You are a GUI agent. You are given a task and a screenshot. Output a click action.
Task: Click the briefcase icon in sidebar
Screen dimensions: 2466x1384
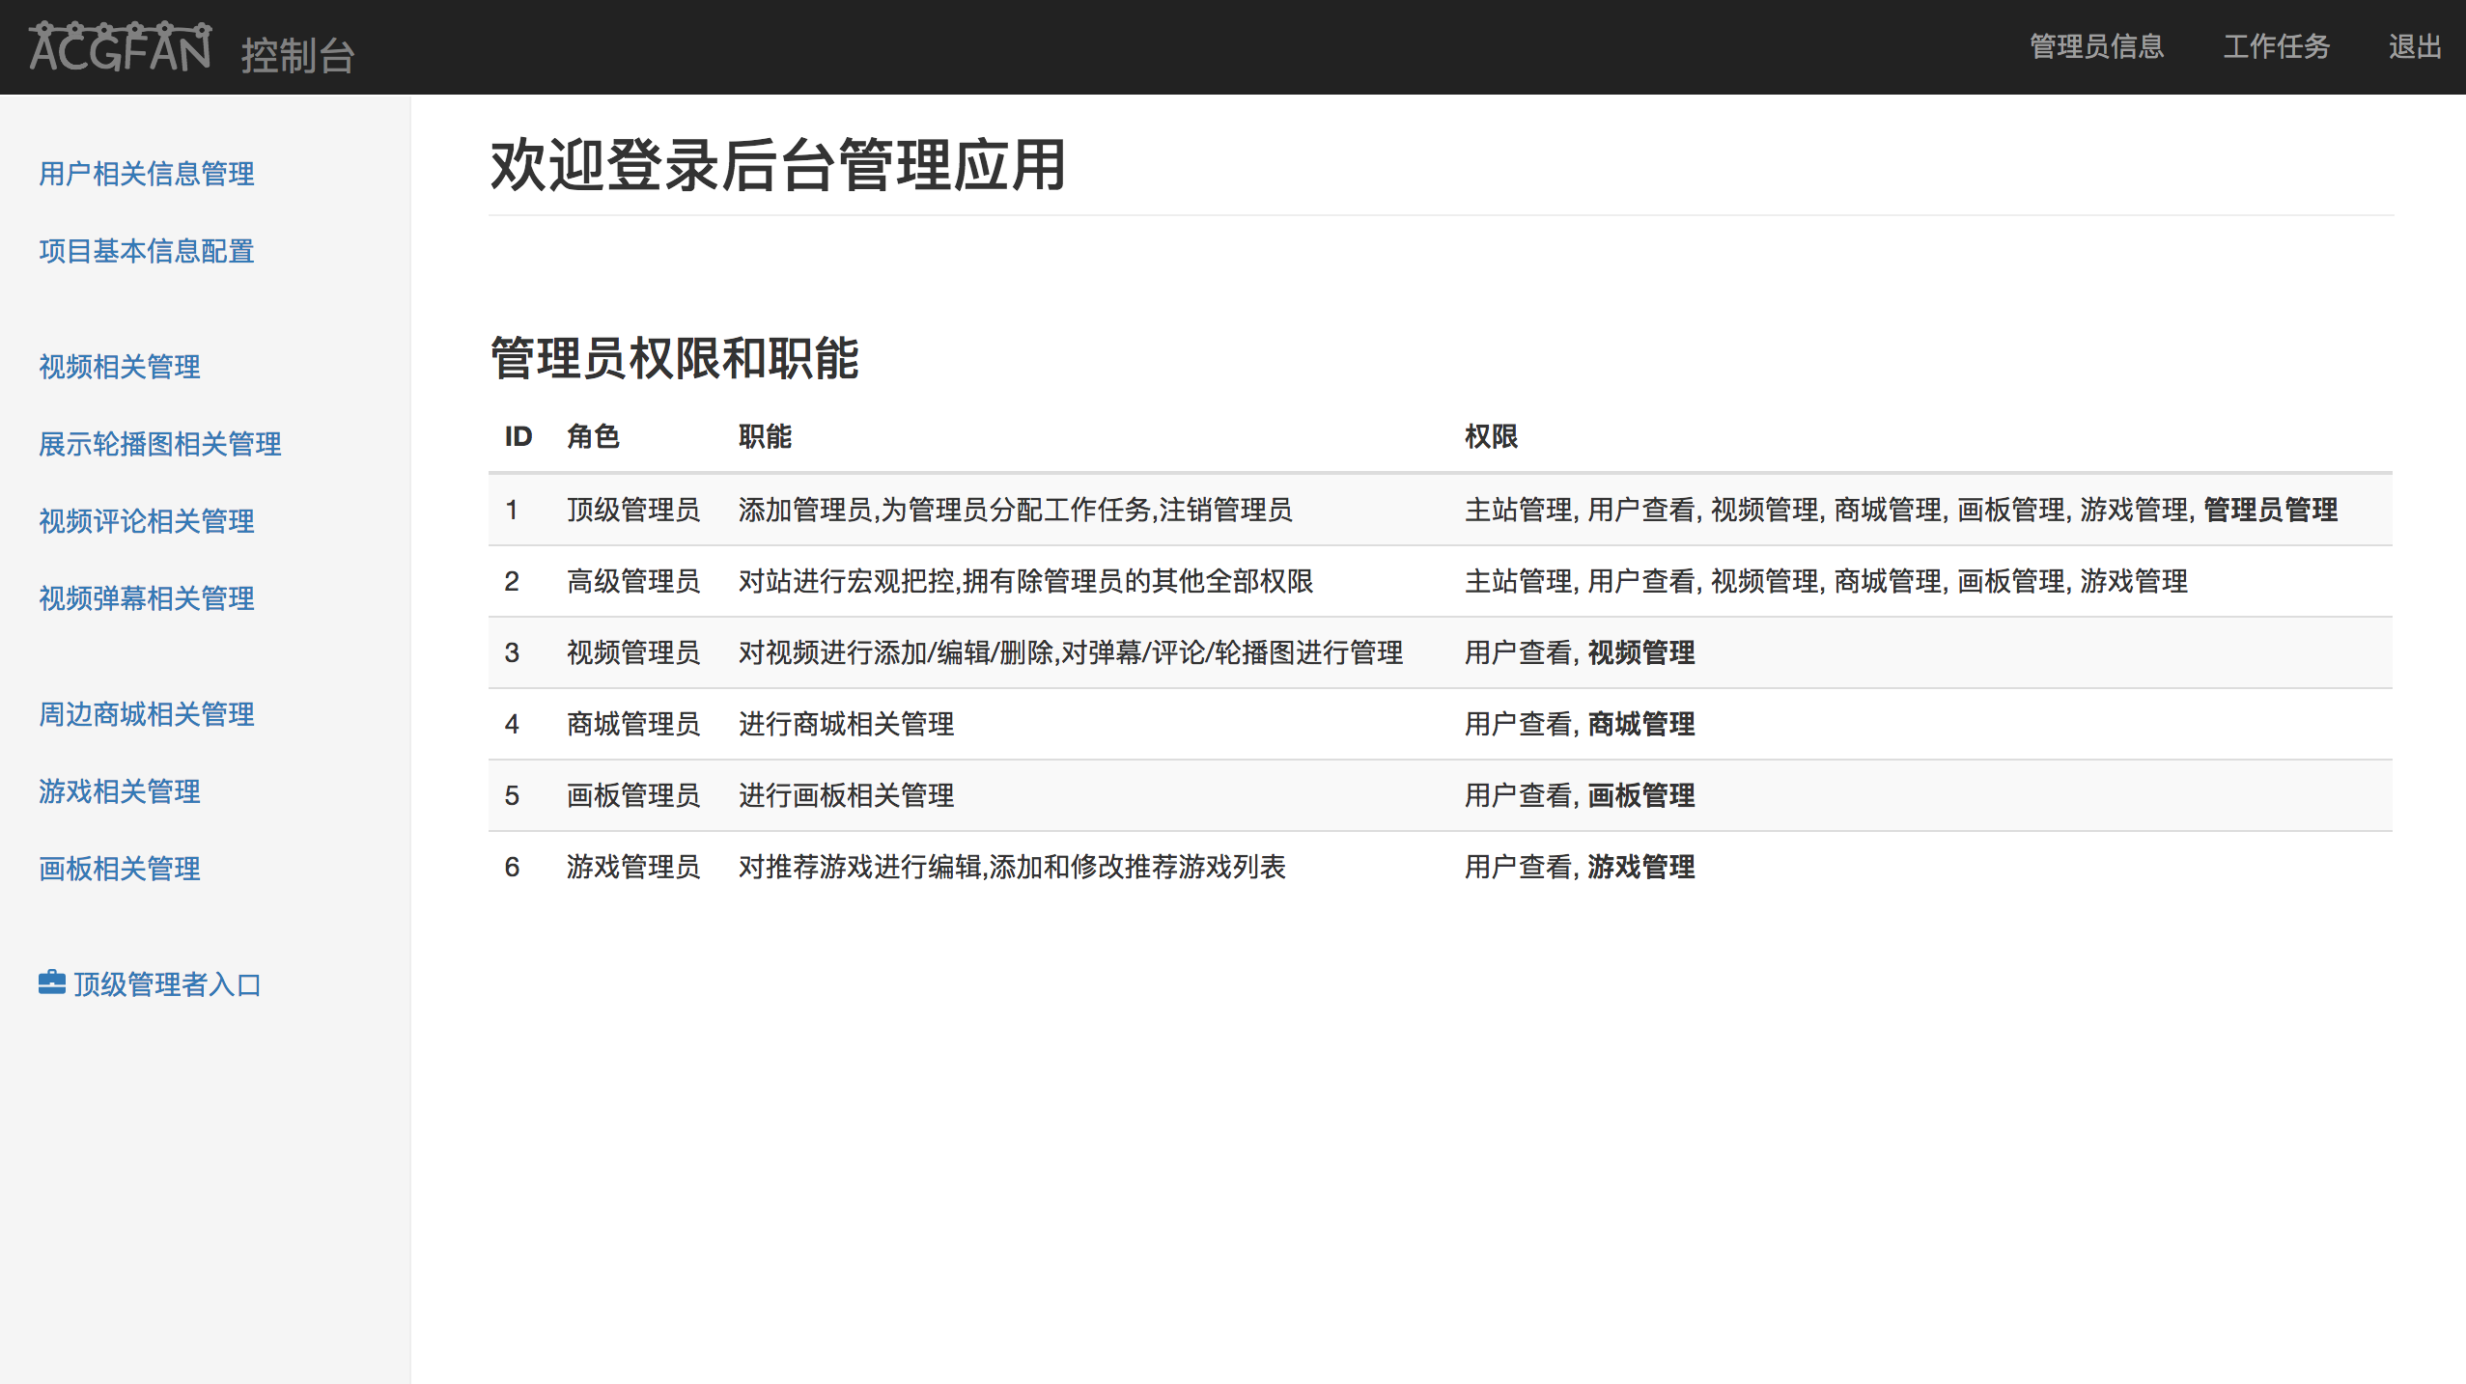51,983
